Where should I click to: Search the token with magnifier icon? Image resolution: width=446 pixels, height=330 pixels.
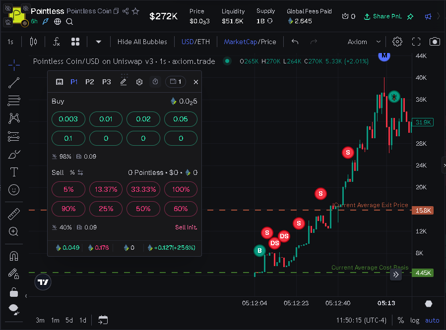(x=69, y=22)
